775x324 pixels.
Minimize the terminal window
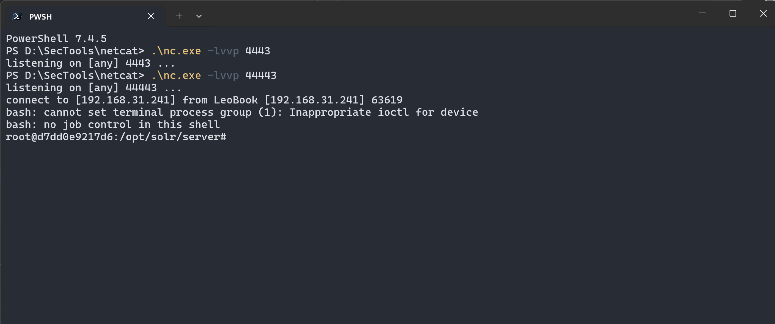[702, 13]
